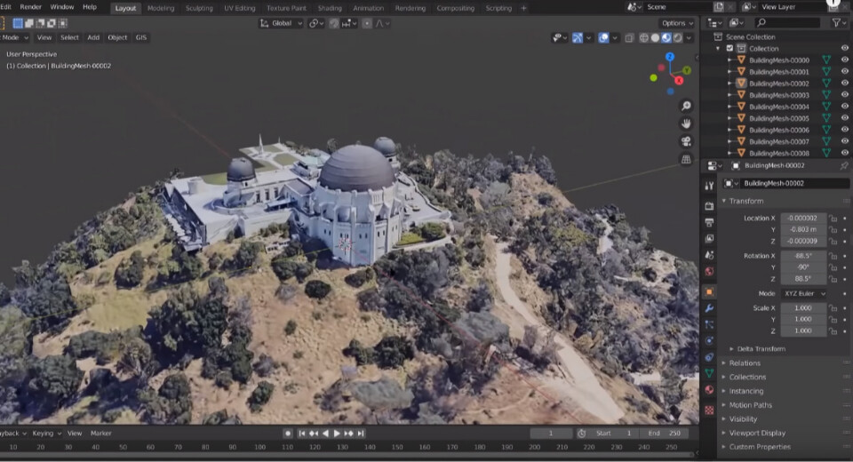Switch to the Shading workspace tab
The width and height of the screenshot is (853, 462).
(x=330, y=8)
